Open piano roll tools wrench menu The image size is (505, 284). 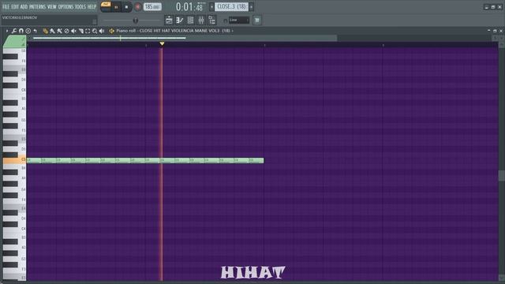click(14, 31)
